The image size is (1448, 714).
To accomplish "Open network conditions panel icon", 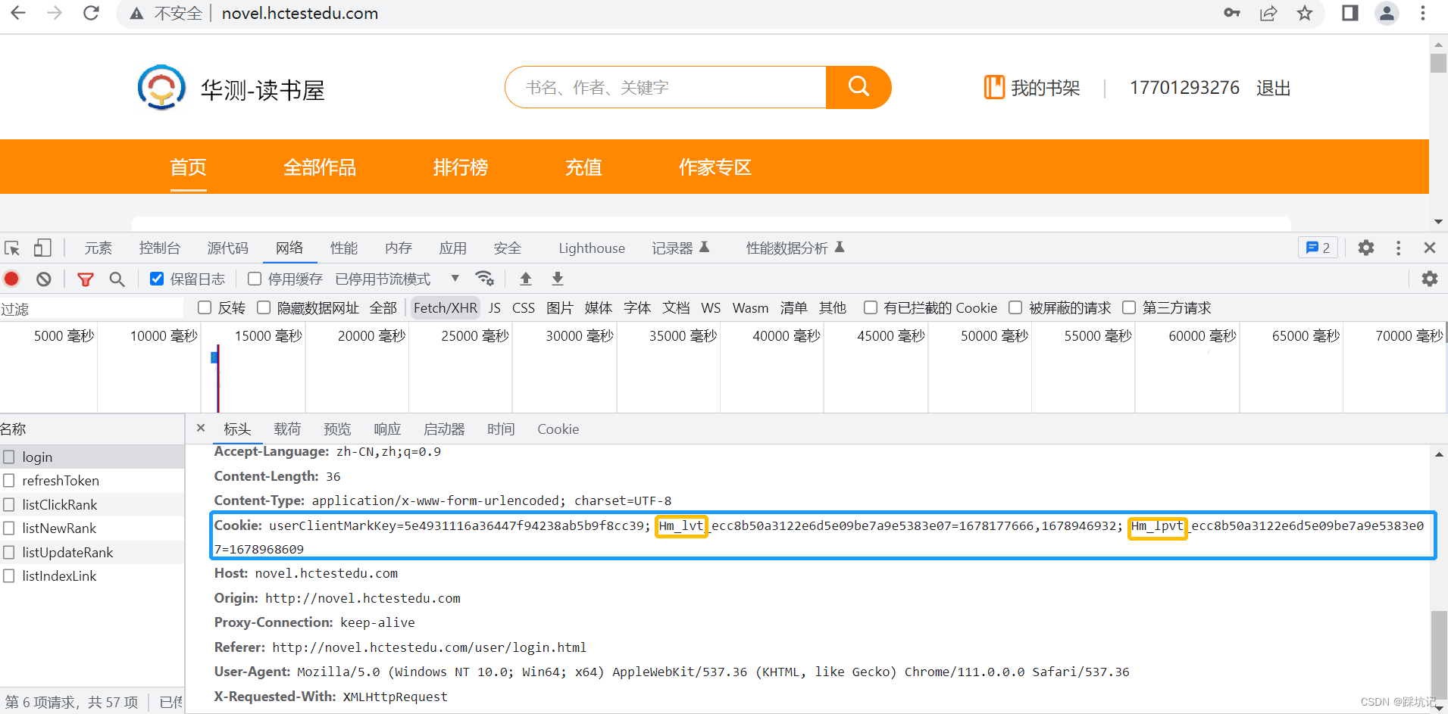I will point(485,278).
